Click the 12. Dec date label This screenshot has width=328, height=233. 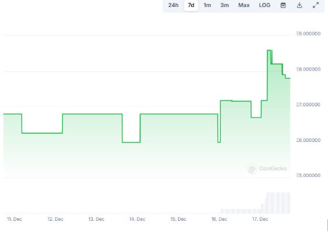pyautogui.click(x=55, y=219)
